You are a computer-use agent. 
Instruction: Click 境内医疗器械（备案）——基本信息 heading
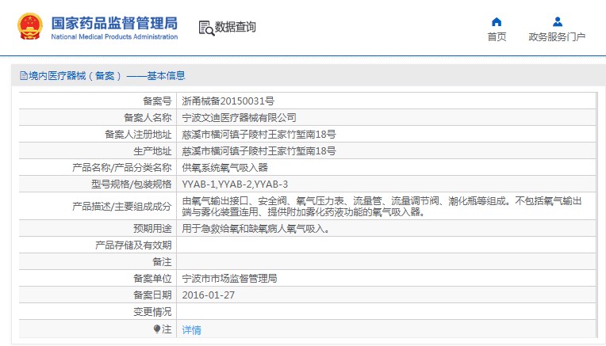pos(107,75)
